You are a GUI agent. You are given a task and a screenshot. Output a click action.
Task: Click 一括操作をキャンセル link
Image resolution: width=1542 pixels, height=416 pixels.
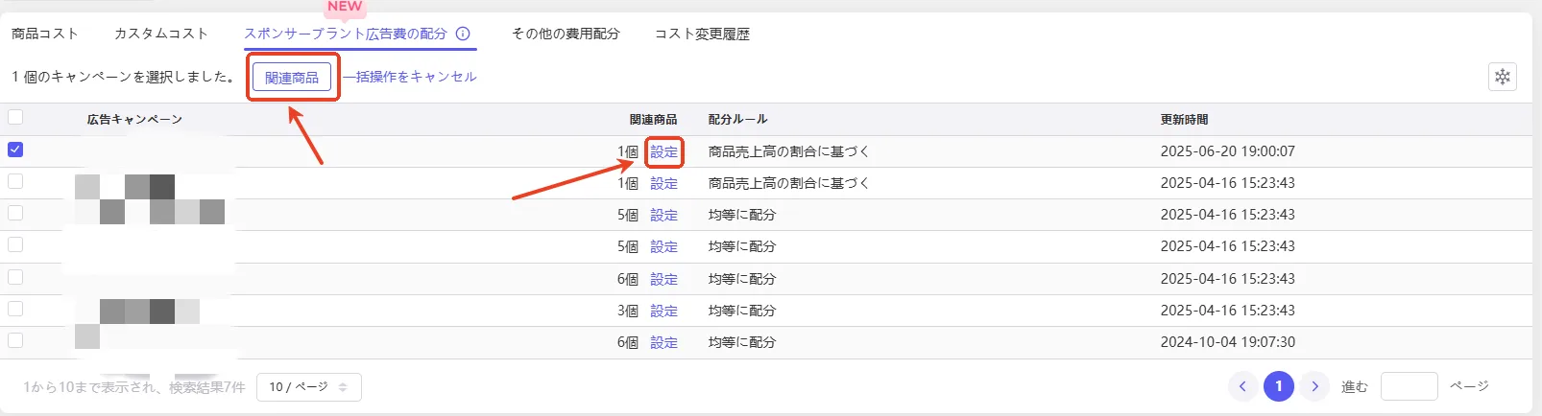point(410,77)
